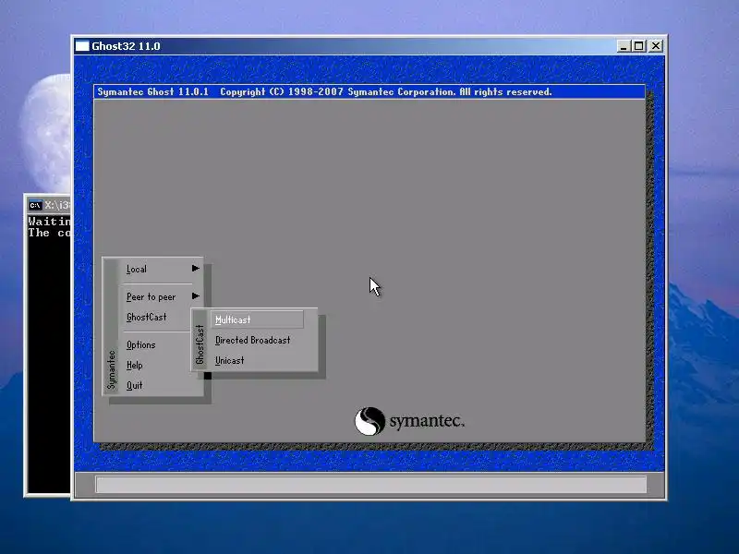Click the Symantec Ghost copyright header text
The image size is (739, 554).
pos(324,91)
